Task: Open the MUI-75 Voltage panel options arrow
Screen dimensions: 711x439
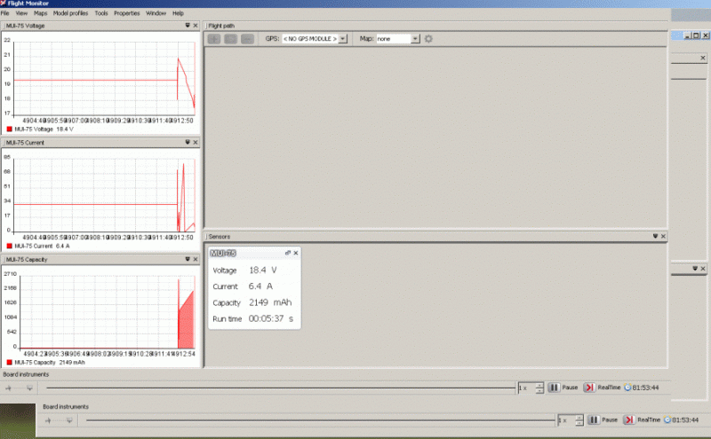Action: tap(188, 26)
